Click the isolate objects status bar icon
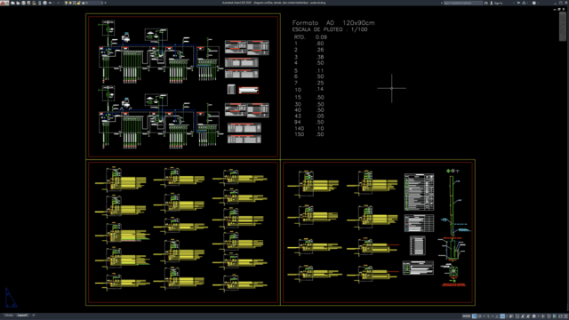The height and width of the screenshot is (320, 569). (x=549, y=316)
